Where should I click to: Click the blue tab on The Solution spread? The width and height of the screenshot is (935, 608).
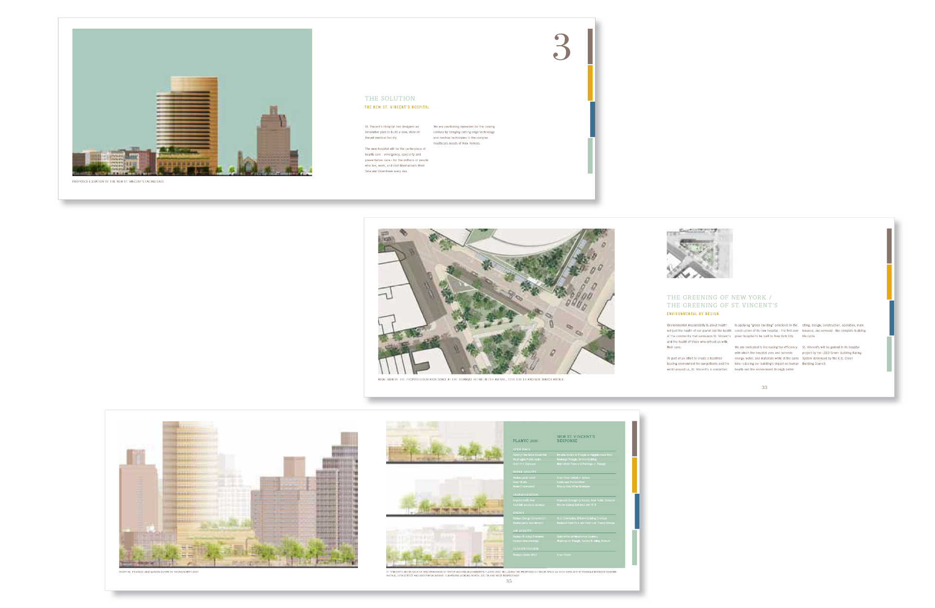(592, 119)
